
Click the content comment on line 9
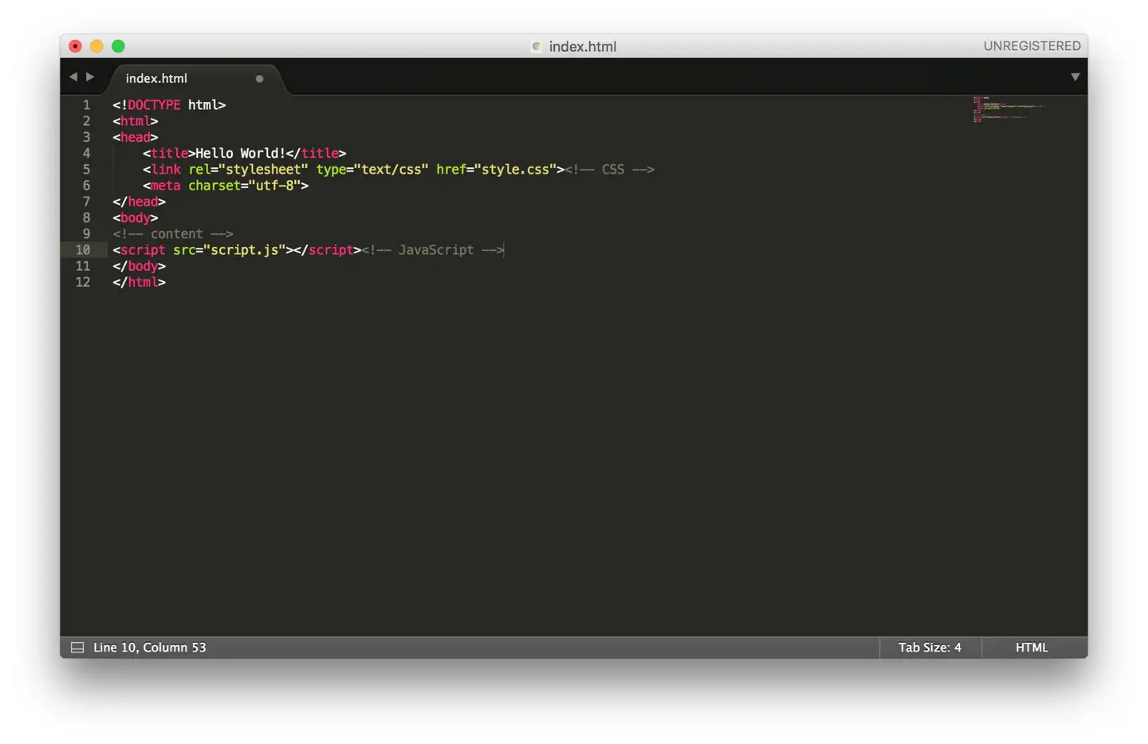[x=173, y=234]
